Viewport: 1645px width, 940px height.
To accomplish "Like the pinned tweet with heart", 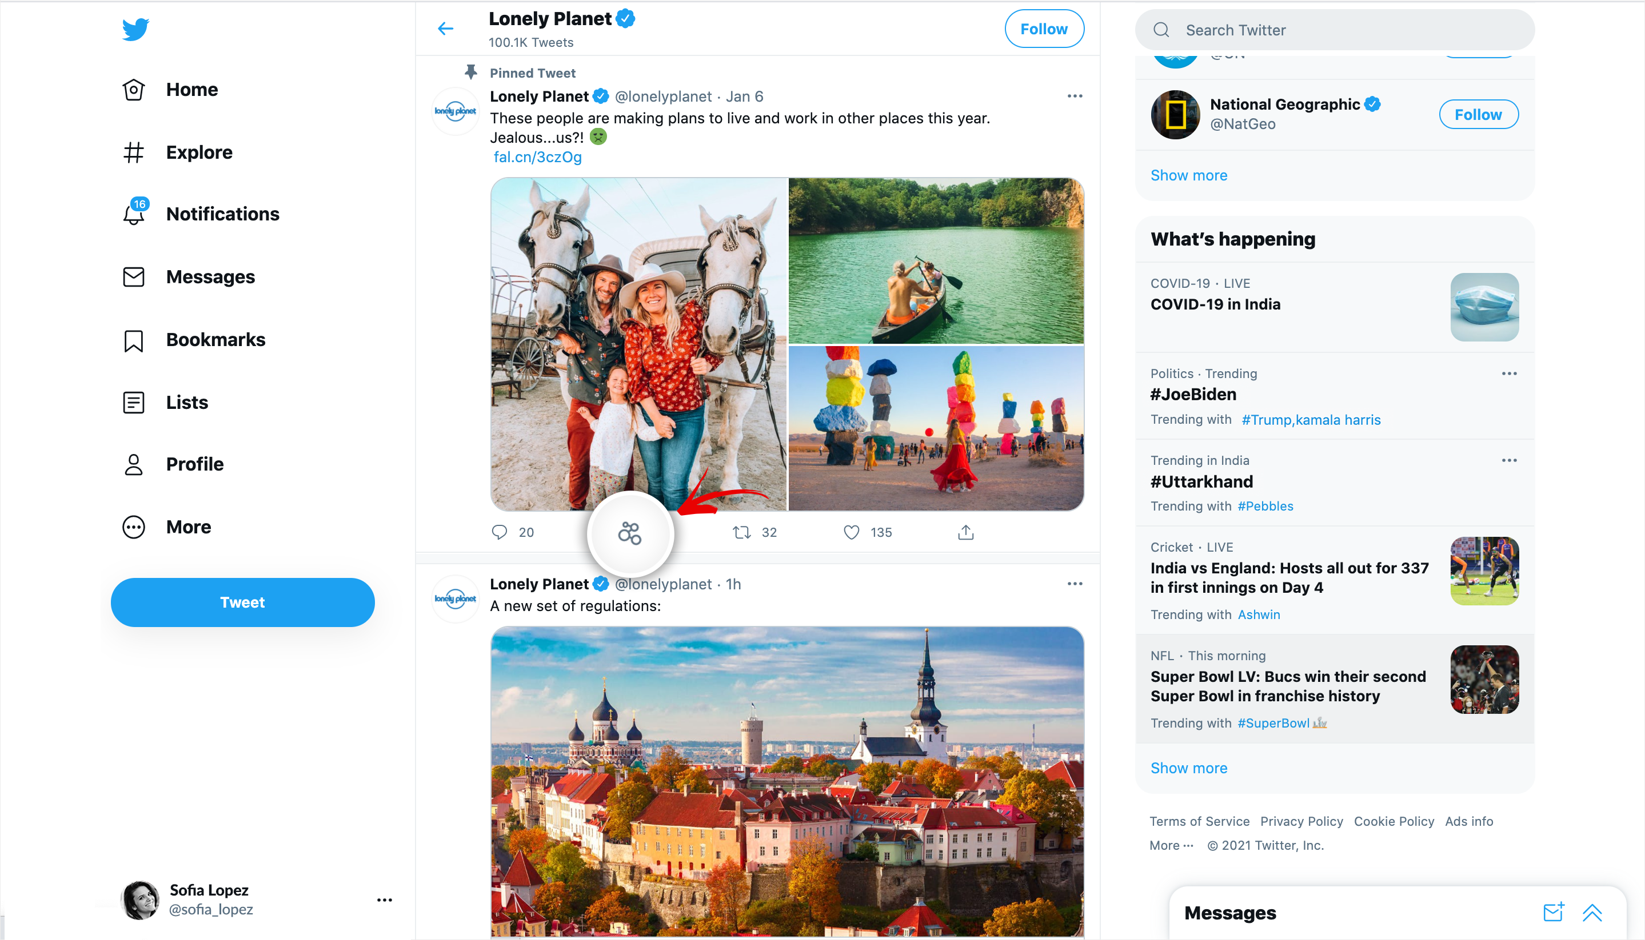I will click(852, 532).
